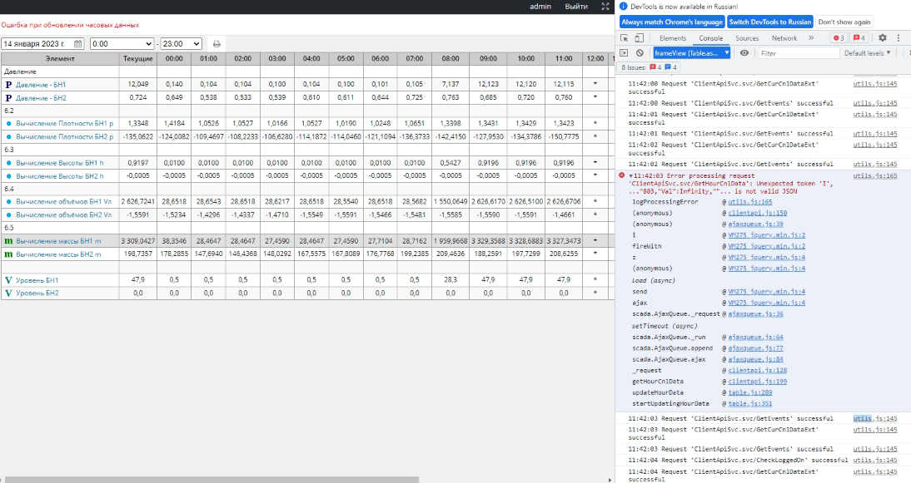The height and width of the screenshot is (483, 911).
Task: Click Don't show again button
Action: [x=844, y=22]
